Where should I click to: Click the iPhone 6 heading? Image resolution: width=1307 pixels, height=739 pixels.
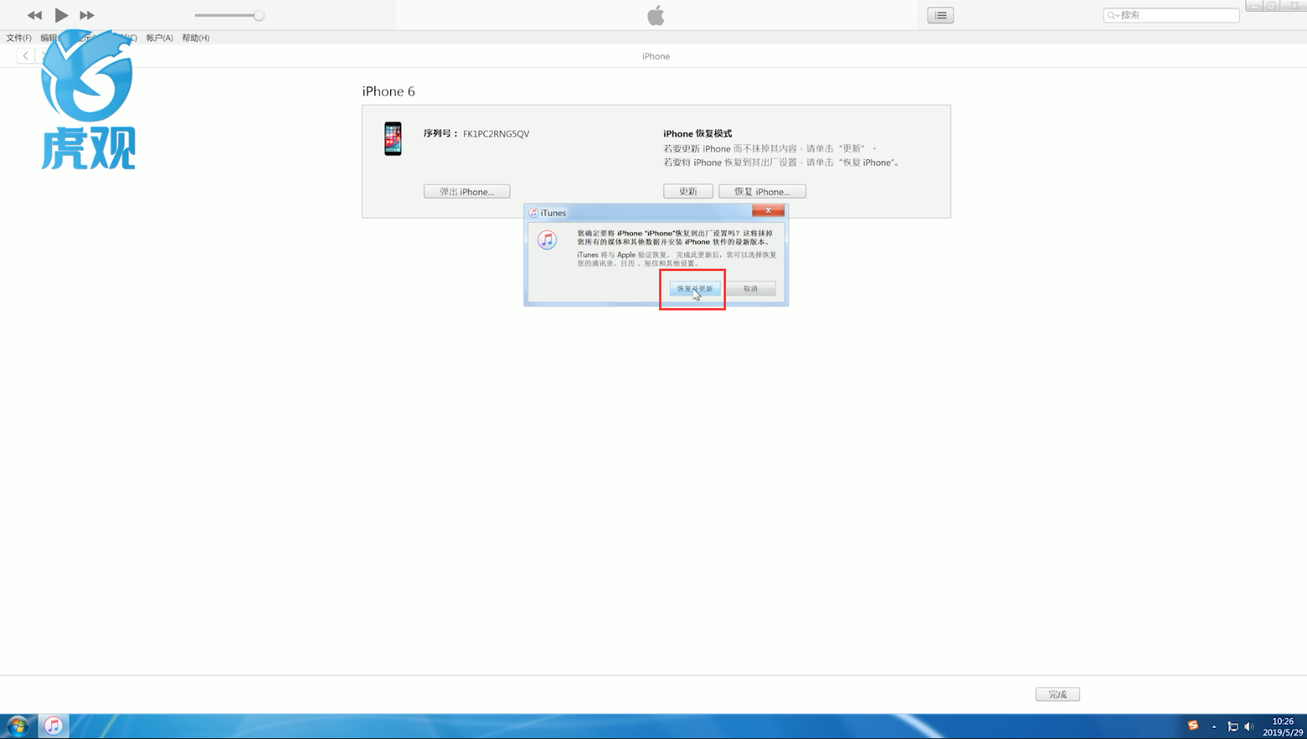point(389,91)
